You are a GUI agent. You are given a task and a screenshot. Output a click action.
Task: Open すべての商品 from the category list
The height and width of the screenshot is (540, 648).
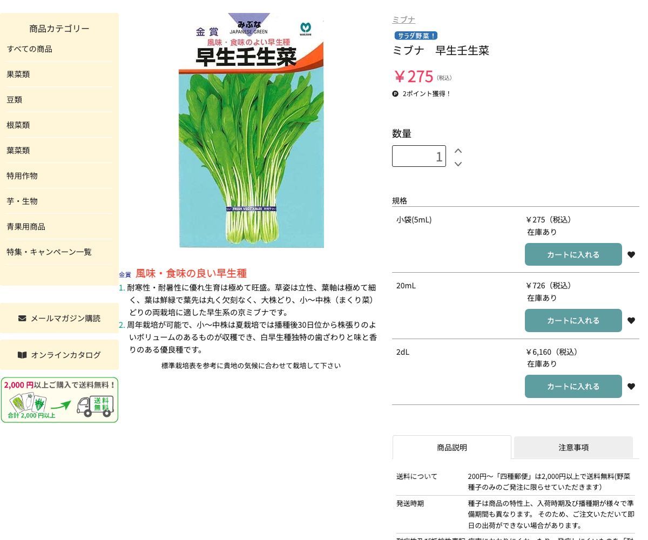pos(30,49)
